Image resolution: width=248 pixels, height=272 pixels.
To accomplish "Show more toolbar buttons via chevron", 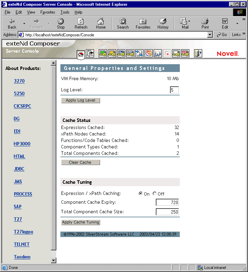I will tap(244, 19).
